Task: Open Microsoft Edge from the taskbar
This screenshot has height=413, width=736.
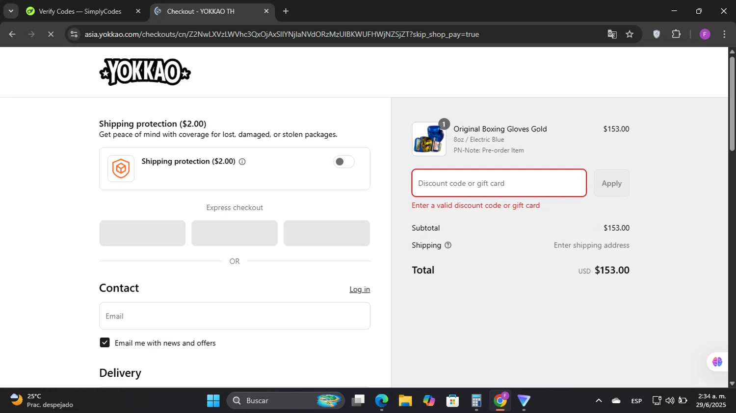Action: point(382,401)
